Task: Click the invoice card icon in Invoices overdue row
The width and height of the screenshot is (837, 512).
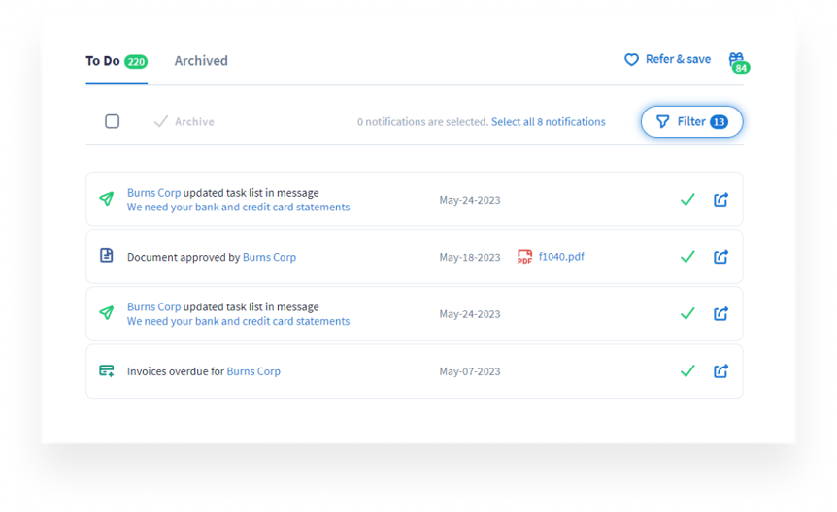Action: coord(107,370)
